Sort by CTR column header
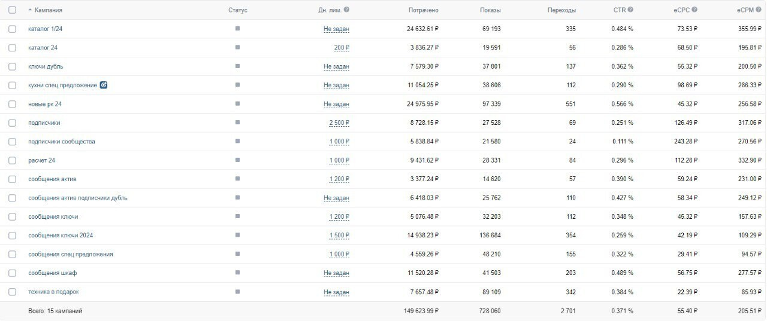Screen dimensions: 767x321 coord(620,10)
